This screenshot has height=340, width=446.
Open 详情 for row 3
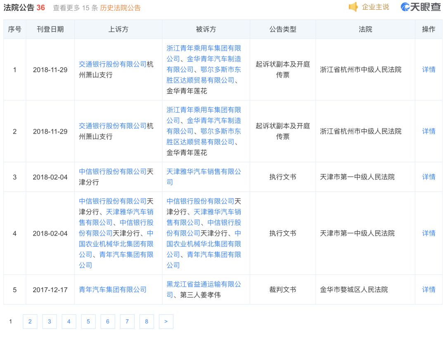[429, 177]
